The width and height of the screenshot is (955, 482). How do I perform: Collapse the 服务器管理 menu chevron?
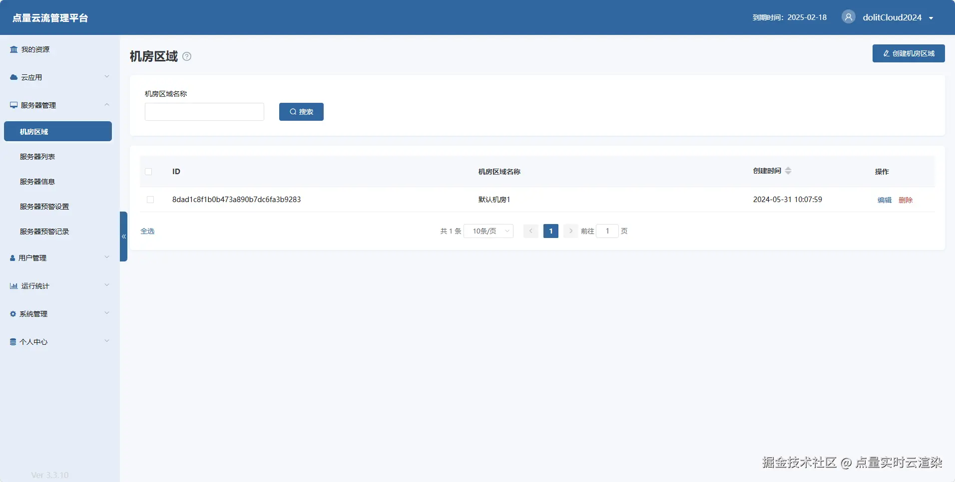[x=106, y=105]
